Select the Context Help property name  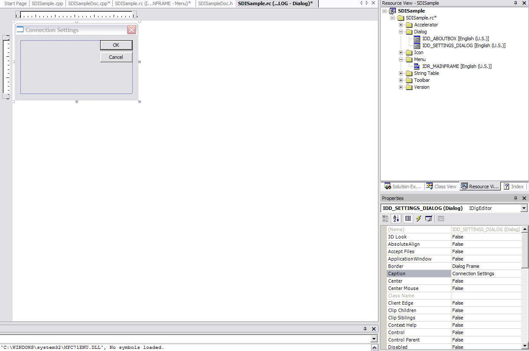coord(419,325)
